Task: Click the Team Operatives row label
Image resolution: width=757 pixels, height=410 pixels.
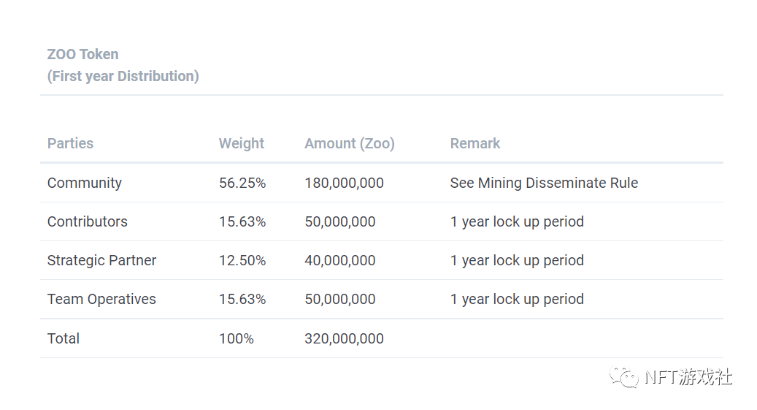Action: click(x=101, y=299)
